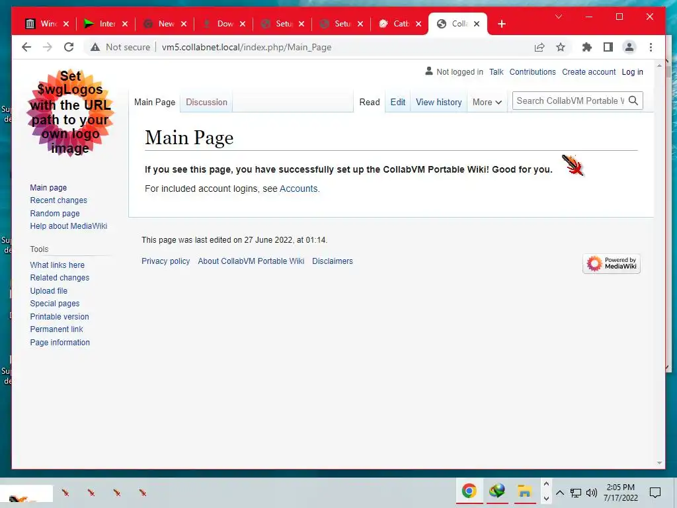
Task: Switch to the Winc browser tab
Action: click(x=47, y=24)
